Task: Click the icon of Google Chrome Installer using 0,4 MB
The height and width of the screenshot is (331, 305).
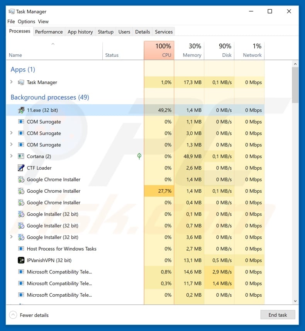Action: 21,203
